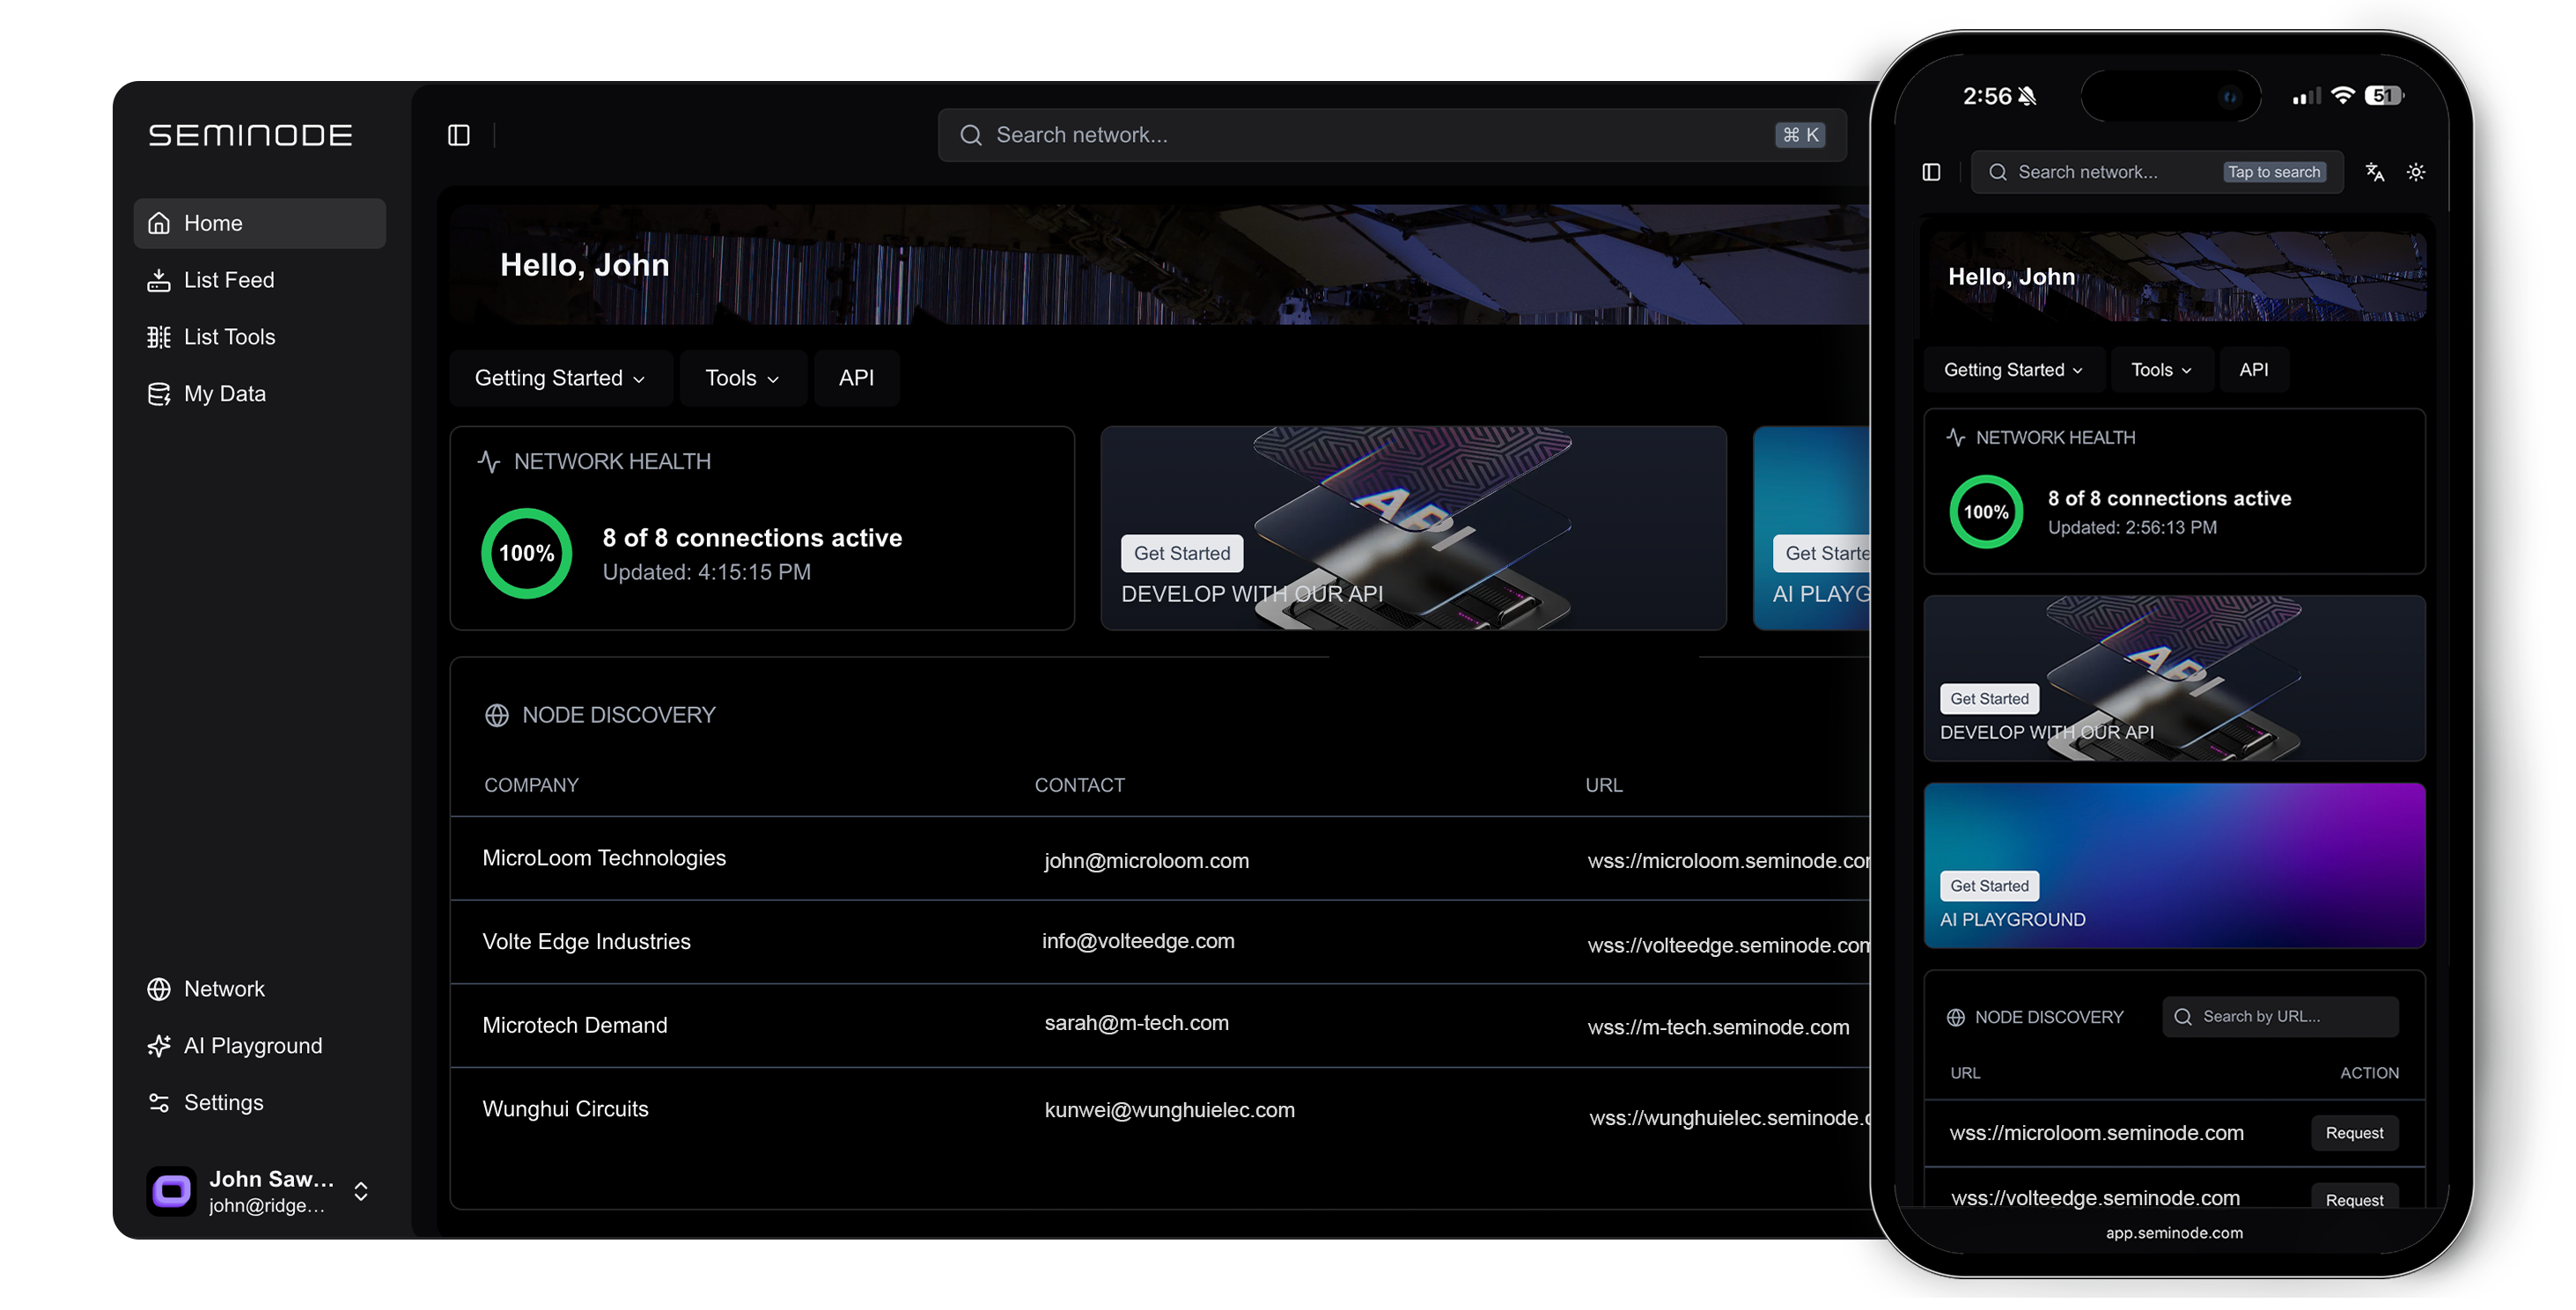
Task: Toggle the desktop sidebar panel icon
Action: (458, 135)
